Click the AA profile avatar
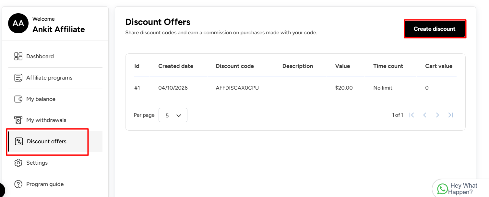Screen dimensions: 489x197 pos(18,23)
